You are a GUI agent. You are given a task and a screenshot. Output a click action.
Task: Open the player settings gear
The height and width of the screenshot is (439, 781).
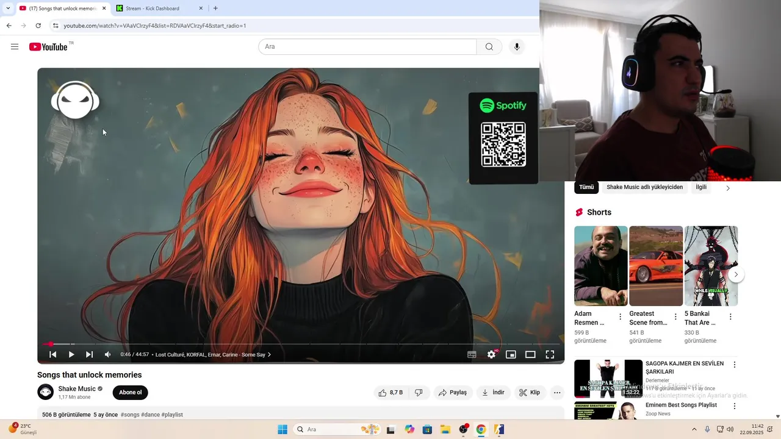(492, 354)
